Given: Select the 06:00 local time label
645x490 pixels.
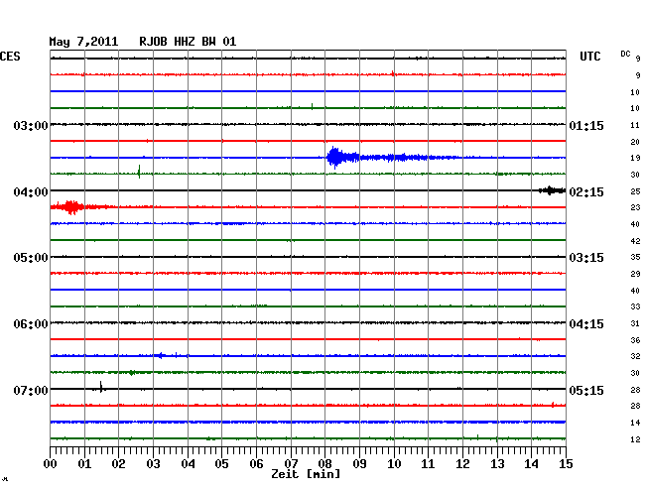Looking at the screenshot, I should tap(31, 324).
